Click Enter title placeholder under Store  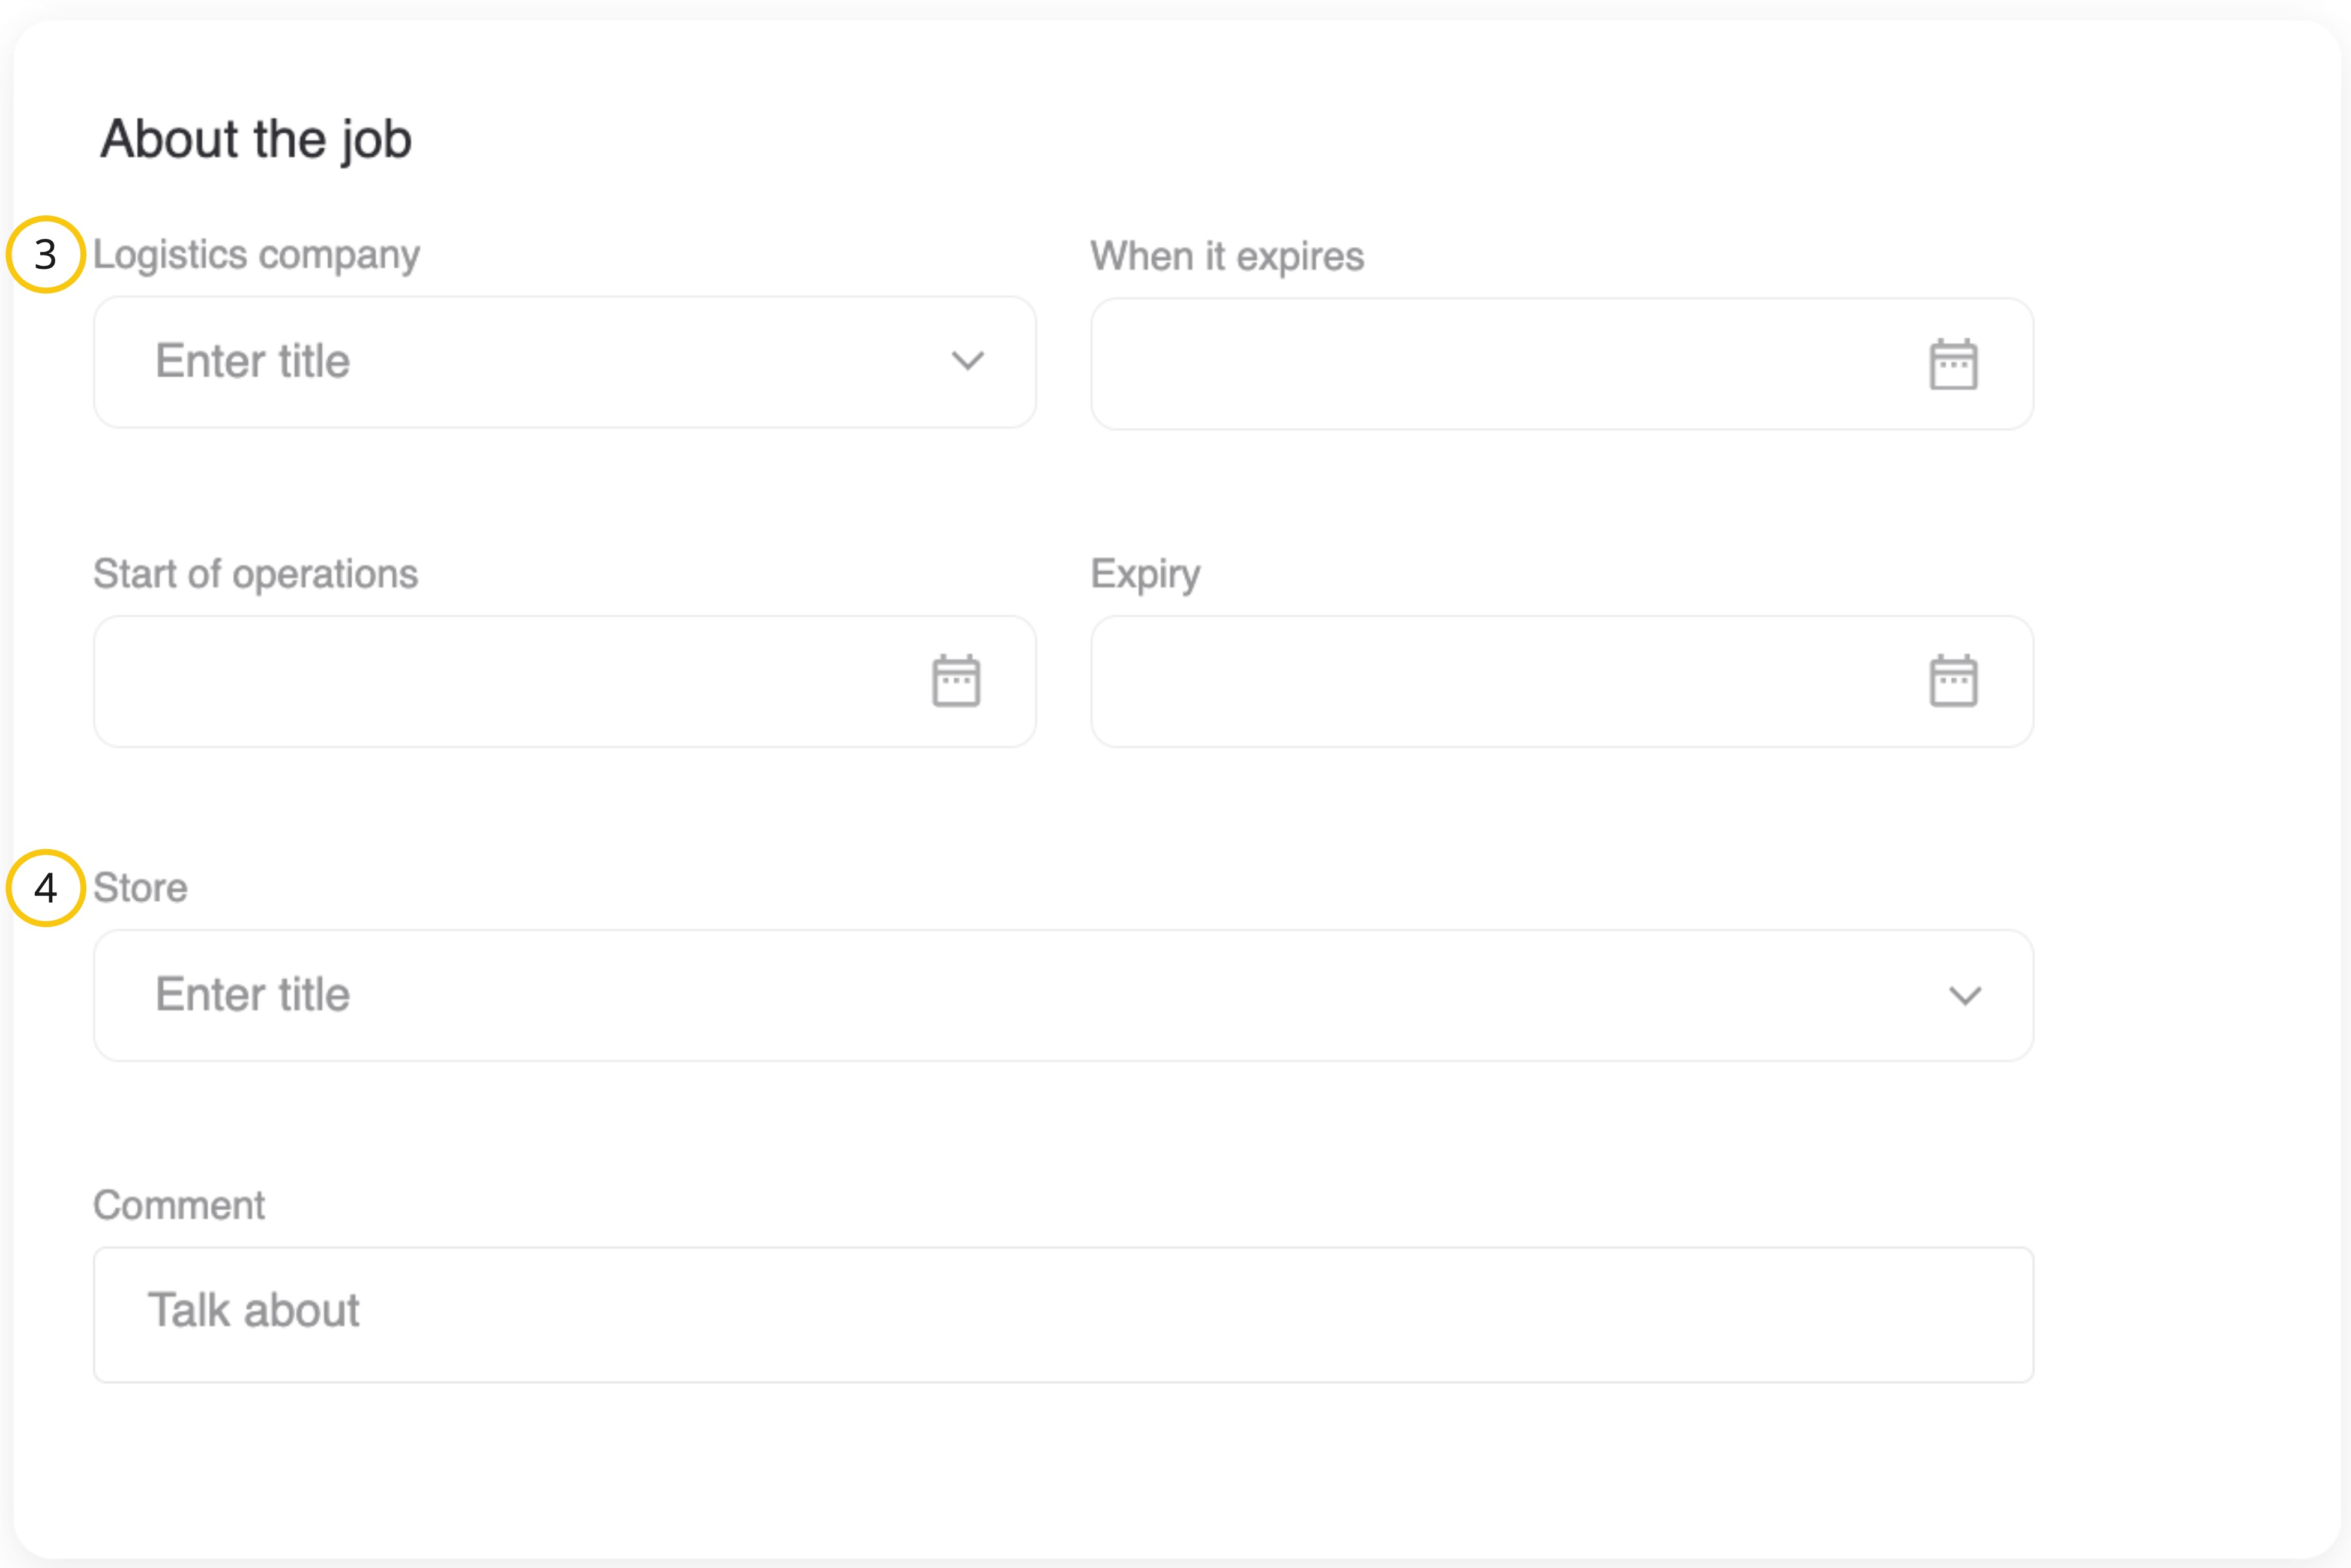253,995
